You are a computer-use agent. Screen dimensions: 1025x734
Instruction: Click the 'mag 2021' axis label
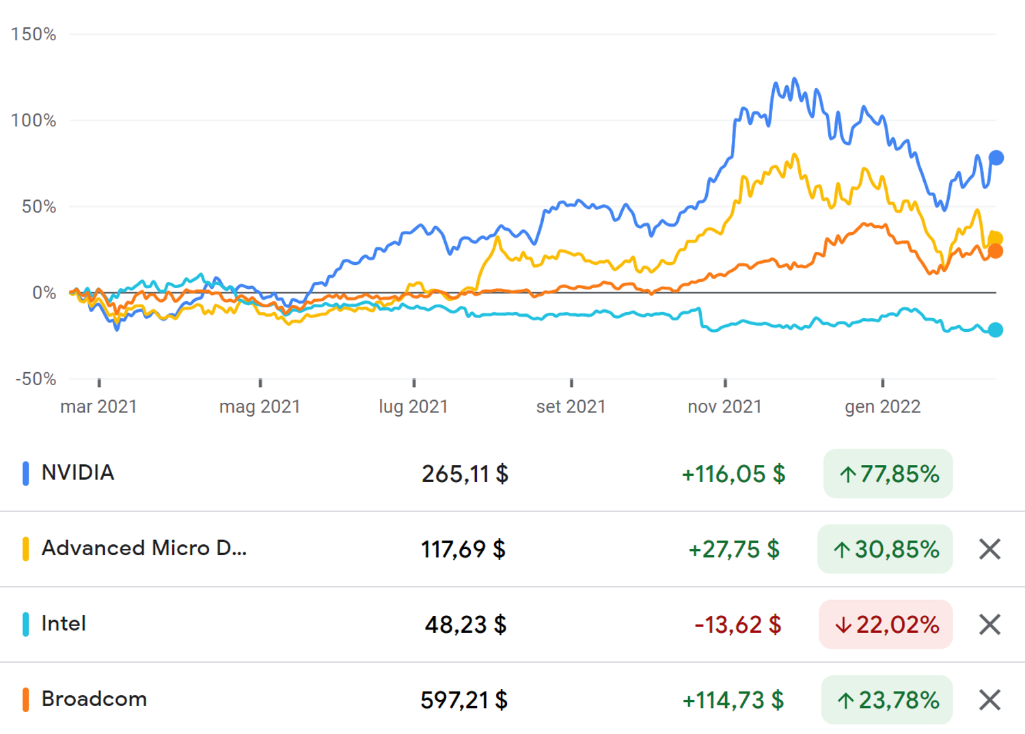click(x=260, y=407)
